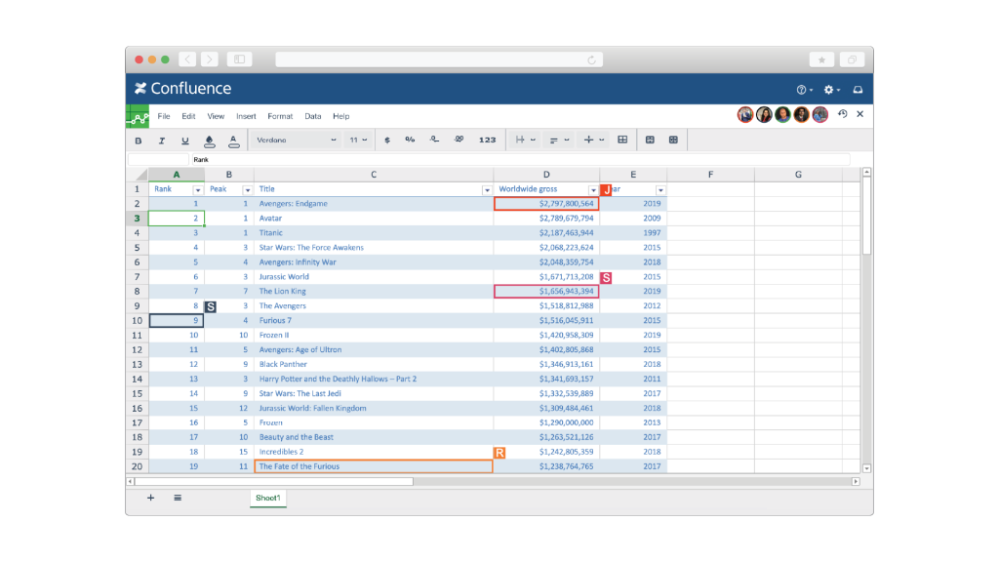Open the cell fill color picker

pos(209,140)
